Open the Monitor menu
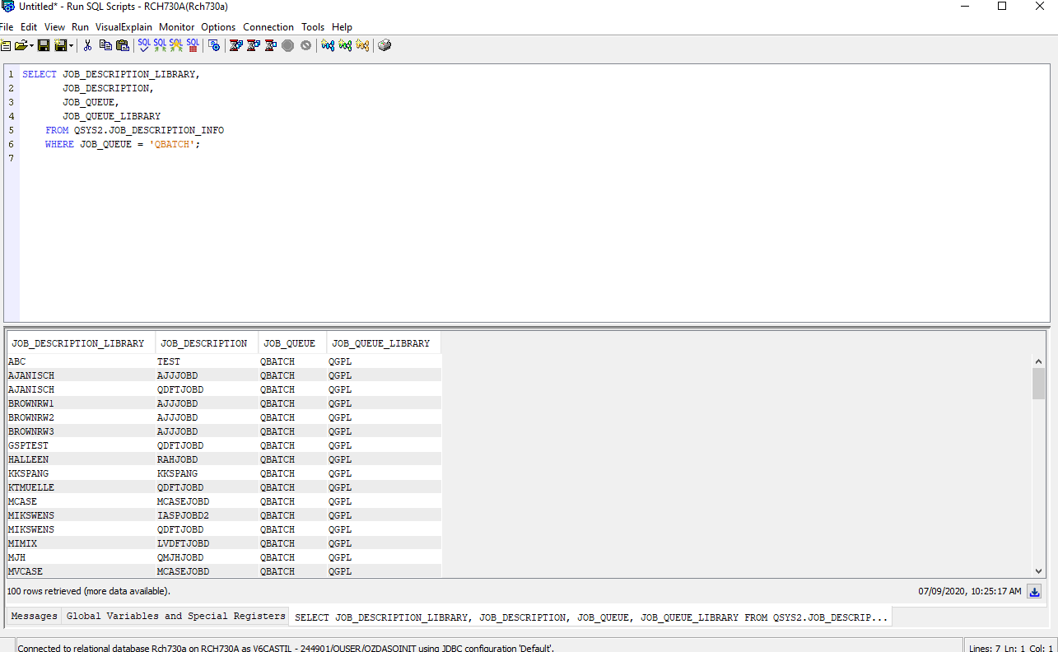 (x=177, y=27)
